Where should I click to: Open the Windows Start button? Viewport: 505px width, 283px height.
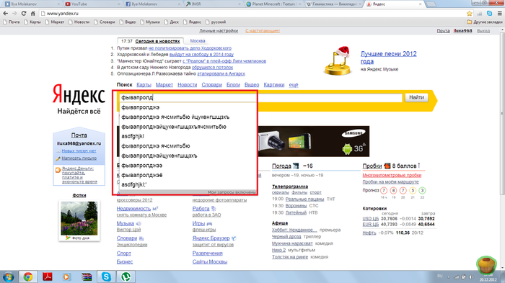point(8,277)
